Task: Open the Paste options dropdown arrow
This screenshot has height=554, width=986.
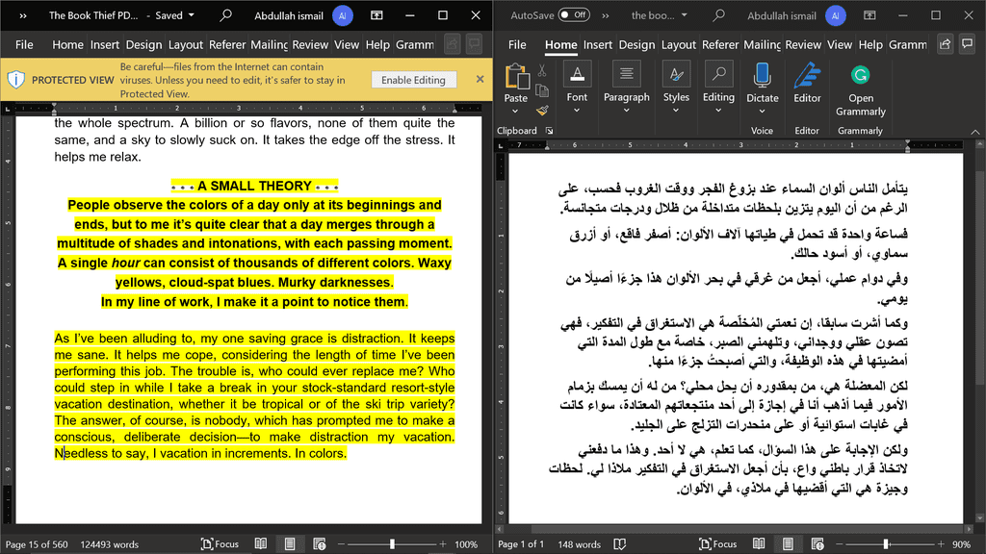Action: 515,112
